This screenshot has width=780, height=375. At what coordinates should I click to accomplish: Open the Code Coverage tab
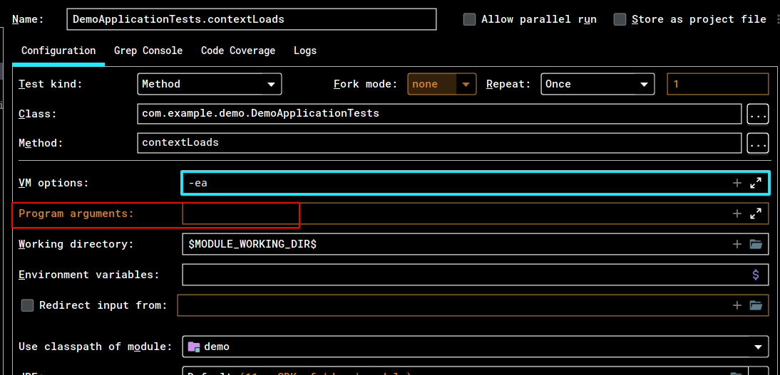click(238, 51)
